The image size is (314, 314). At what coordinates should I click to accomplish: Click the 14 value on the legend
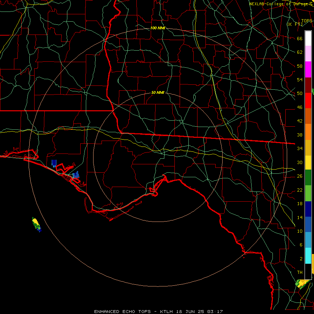click(300, 218)
